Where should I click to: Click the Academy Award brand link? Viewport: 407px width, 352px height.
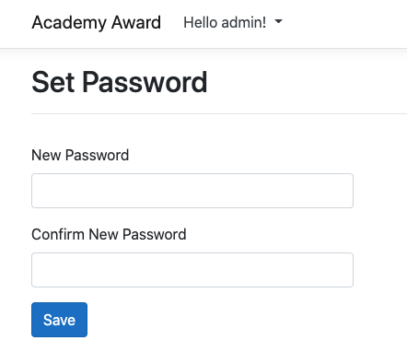tap(97, 23)
